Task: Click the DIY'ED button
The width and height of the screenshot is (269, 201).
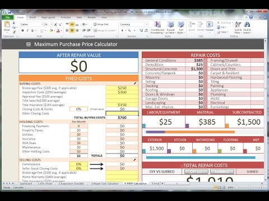Action: click(196, 171)
